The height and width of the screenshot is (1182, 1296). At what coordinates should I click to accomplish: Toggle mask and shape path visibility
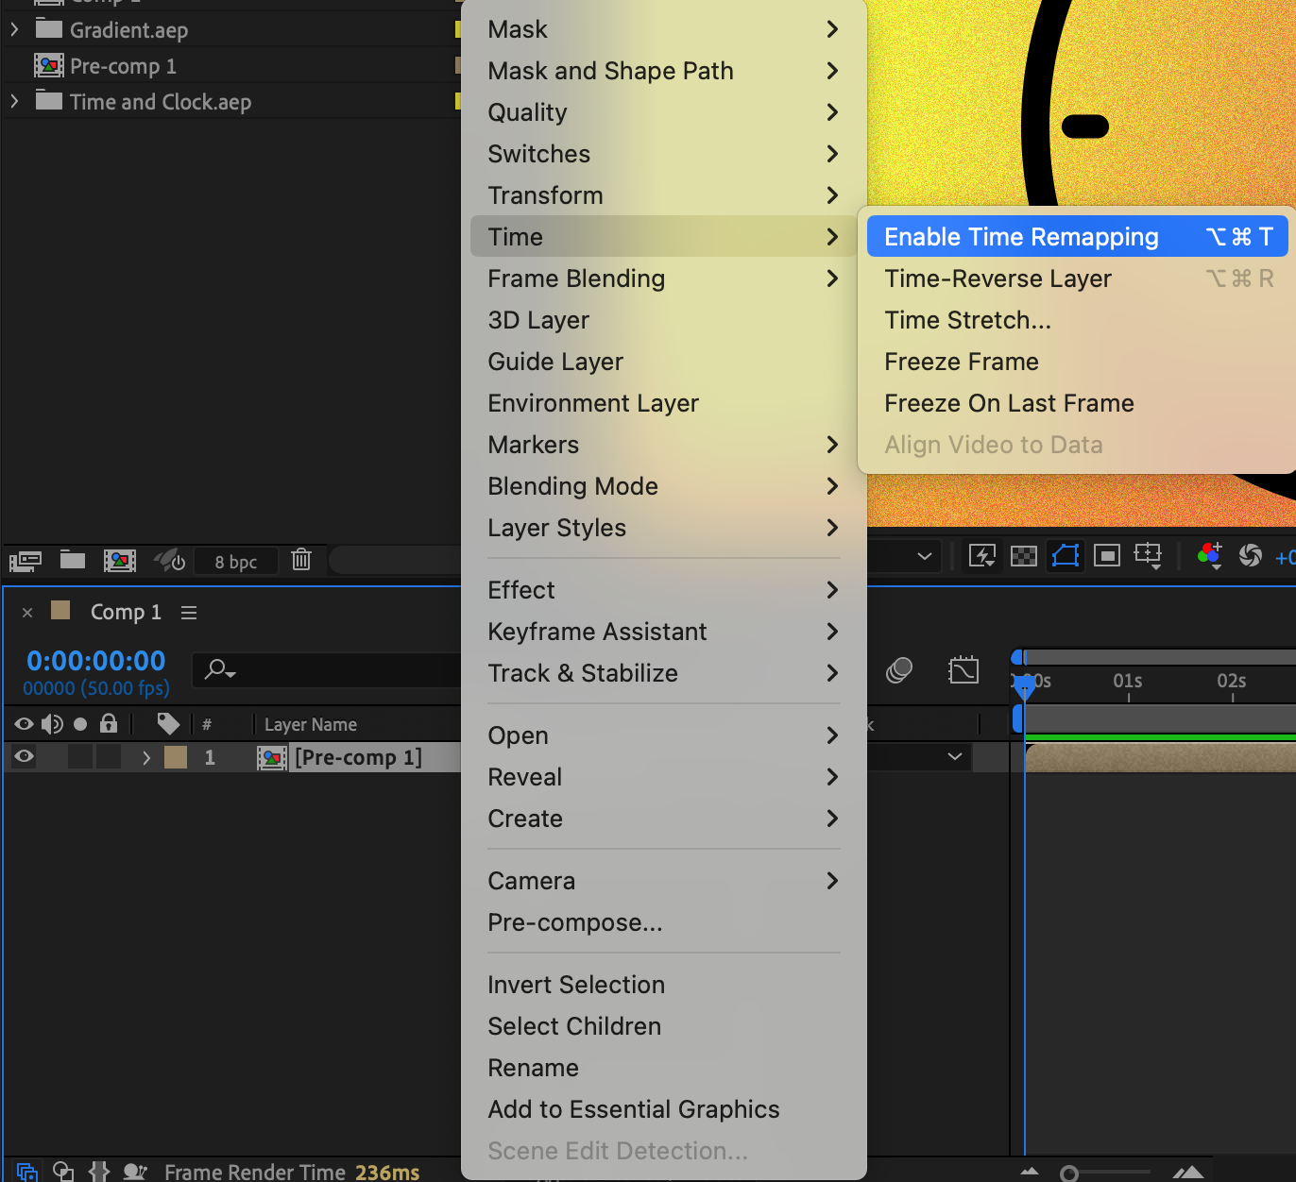coord(1066,555)
